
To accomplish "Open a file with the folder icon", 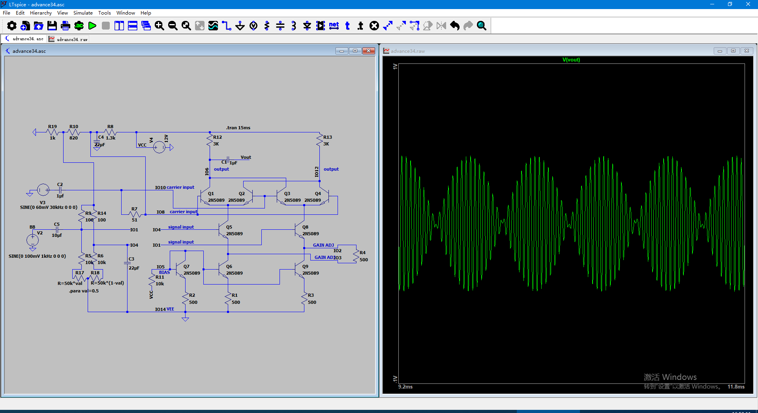I will [x=39, y=26].
